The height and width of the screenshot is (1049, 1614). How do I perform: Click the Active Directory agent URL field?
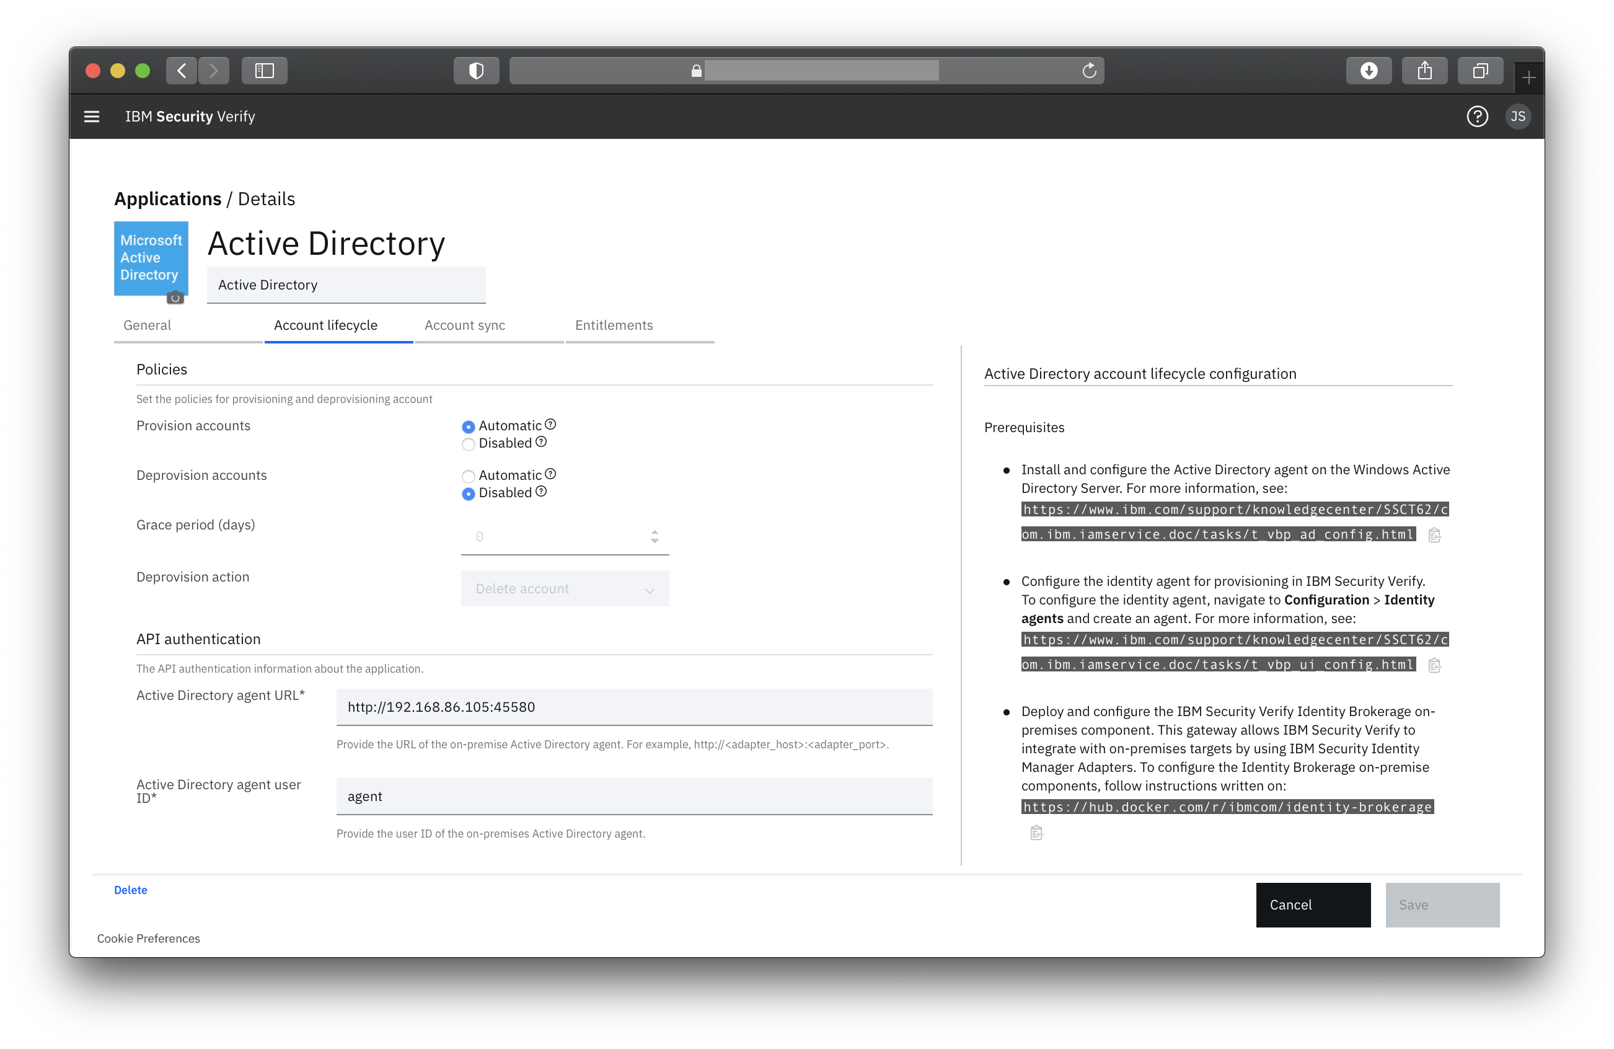634,707
